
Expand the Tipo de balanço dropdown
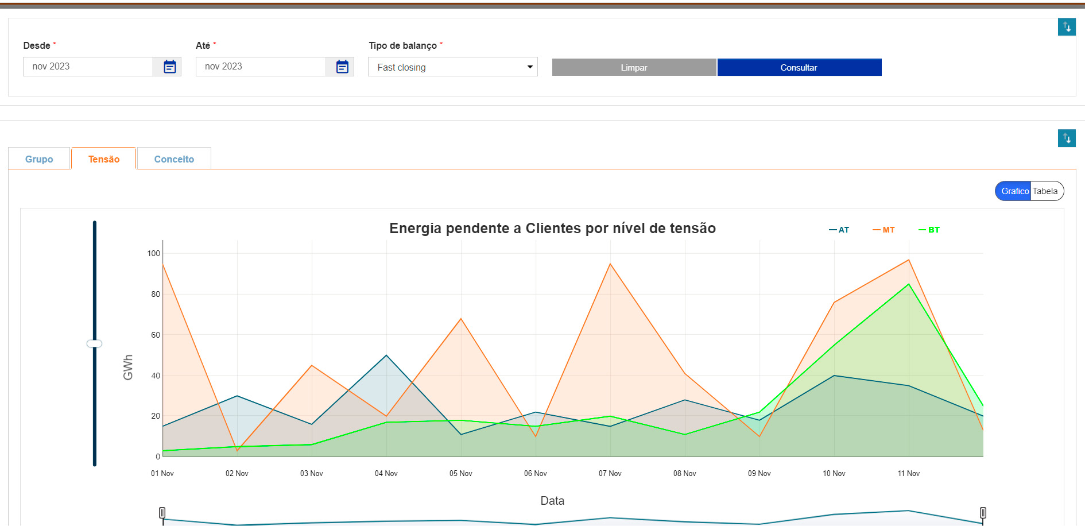point(452,67)
